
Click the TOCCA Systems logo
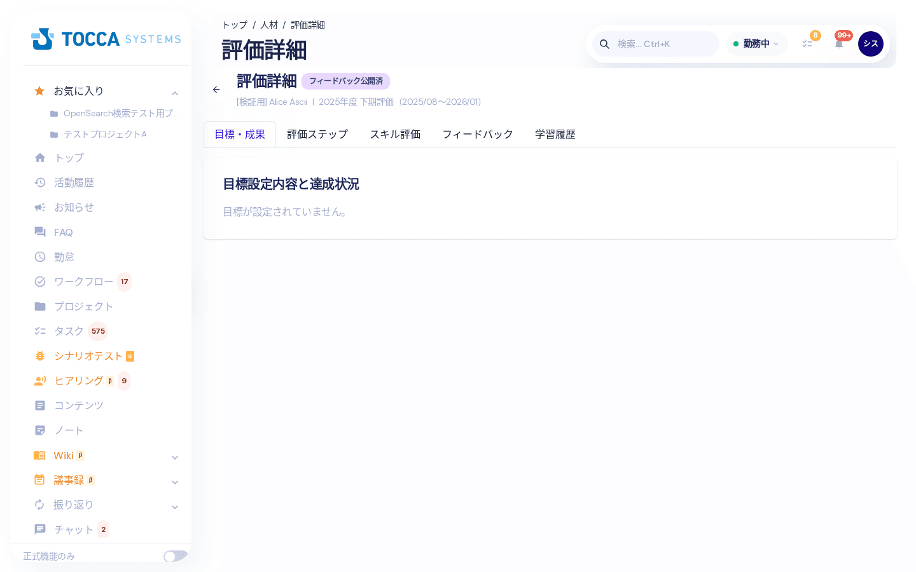106,39
